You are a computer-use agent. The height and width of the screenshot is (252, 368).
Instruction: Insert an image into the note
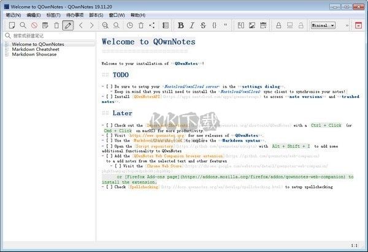252,25
